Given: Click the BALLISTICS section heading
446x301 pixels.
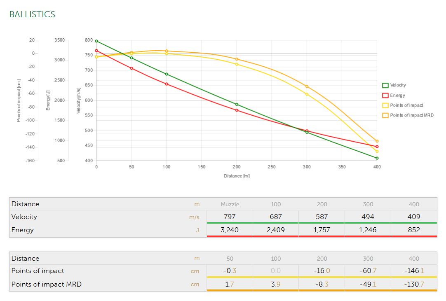Looking at the screenshot, I should tap(32, 14).
